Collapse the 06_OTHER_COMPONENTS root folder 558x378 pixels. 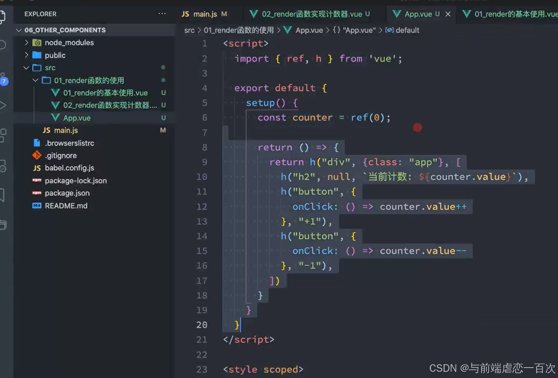[19, 30]
